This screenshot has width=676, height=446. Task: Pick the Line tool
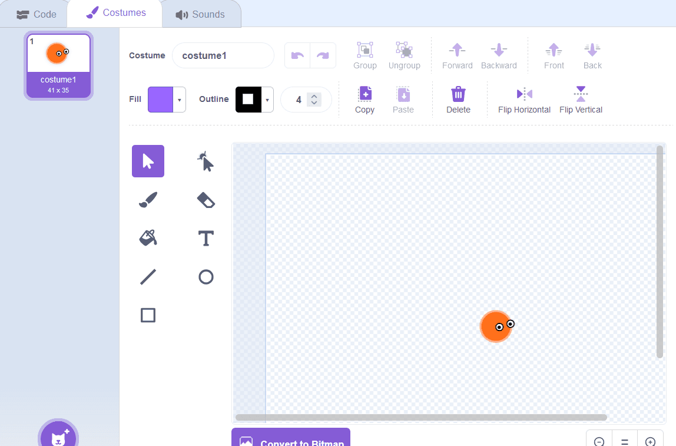(x=148, y=277)
